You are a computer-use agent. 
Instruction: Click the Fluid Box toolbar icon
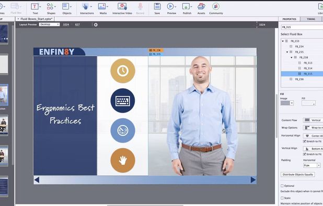[x=15, y=7]
